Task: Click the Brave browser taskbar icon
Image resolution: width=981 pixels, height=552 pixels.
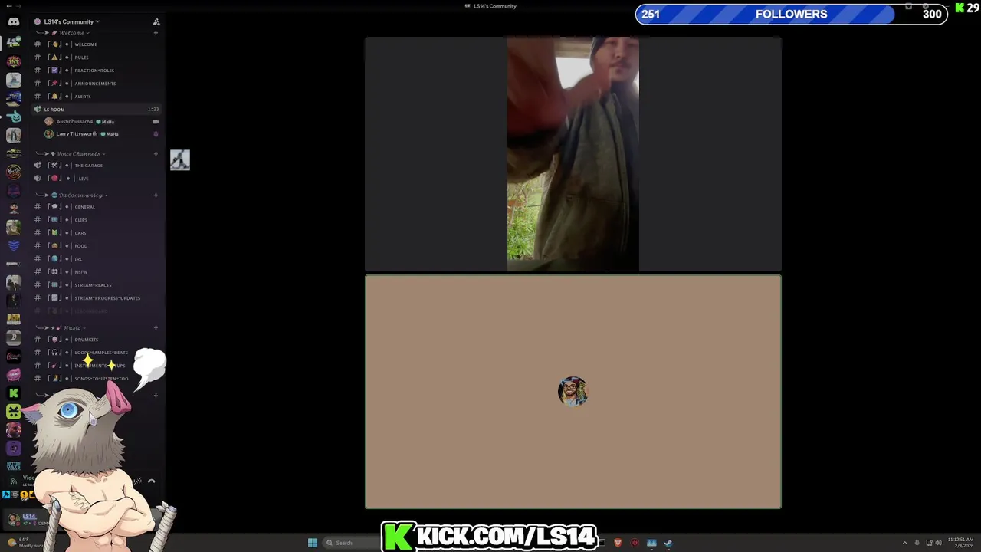Action: click(618, 543)
